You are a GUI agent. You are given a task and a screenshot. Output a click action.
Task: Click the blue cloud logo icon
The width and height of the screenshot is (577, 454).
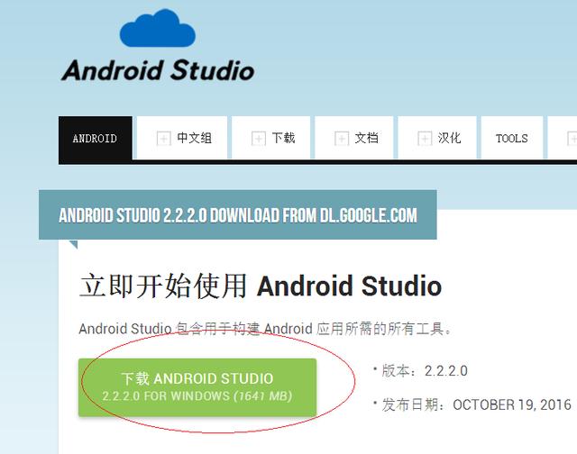[158, 28]
